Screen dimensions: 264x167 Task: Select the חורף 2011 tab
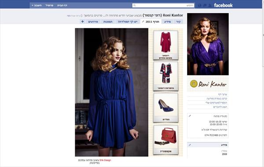(x=150, y=22)
